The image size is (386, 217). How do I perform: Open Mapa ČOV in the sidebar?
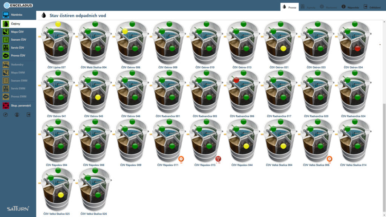click(x=18, y=32)
